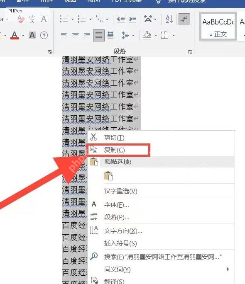
Task: Expand the 同义词 submenu arrow
Action: click(228, 269)
